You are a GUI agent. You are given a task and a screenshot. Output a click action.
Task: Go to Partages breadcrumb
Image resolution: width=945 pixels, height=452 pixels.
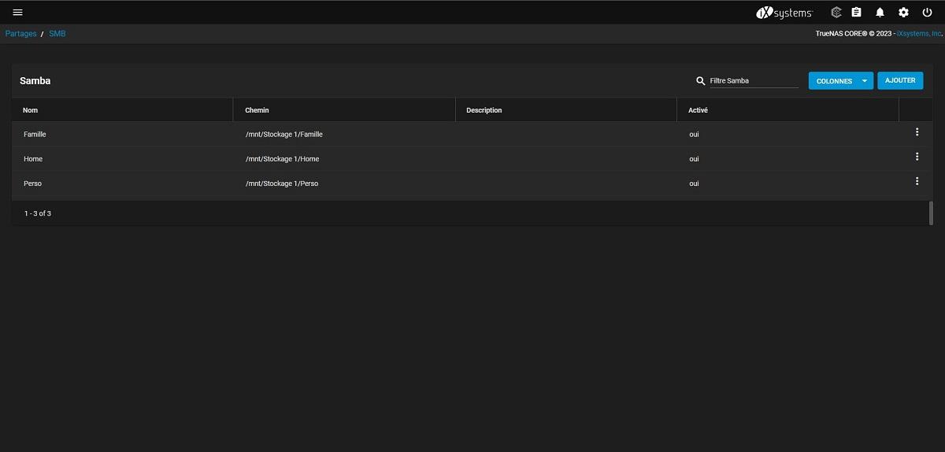21,34
